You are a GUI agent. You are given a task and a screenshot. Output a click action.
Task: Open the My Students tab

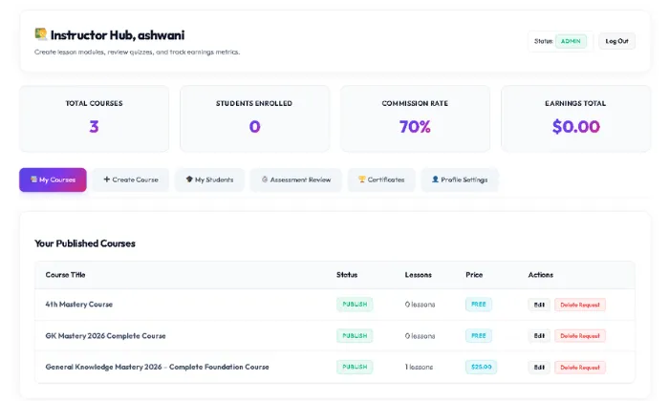click(x=209, y=179)
